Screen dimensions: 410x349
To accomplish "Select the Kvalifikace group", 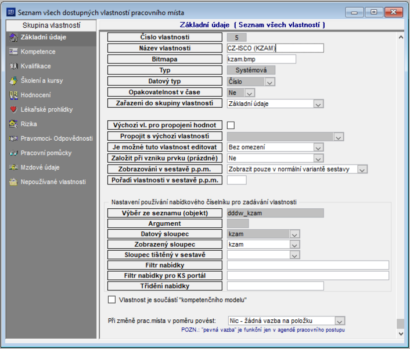I will click(x=36, y=66).
